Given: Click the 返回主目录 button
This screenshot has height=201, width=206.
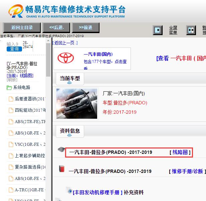Looking at the screenshot, I should point(22,27).
